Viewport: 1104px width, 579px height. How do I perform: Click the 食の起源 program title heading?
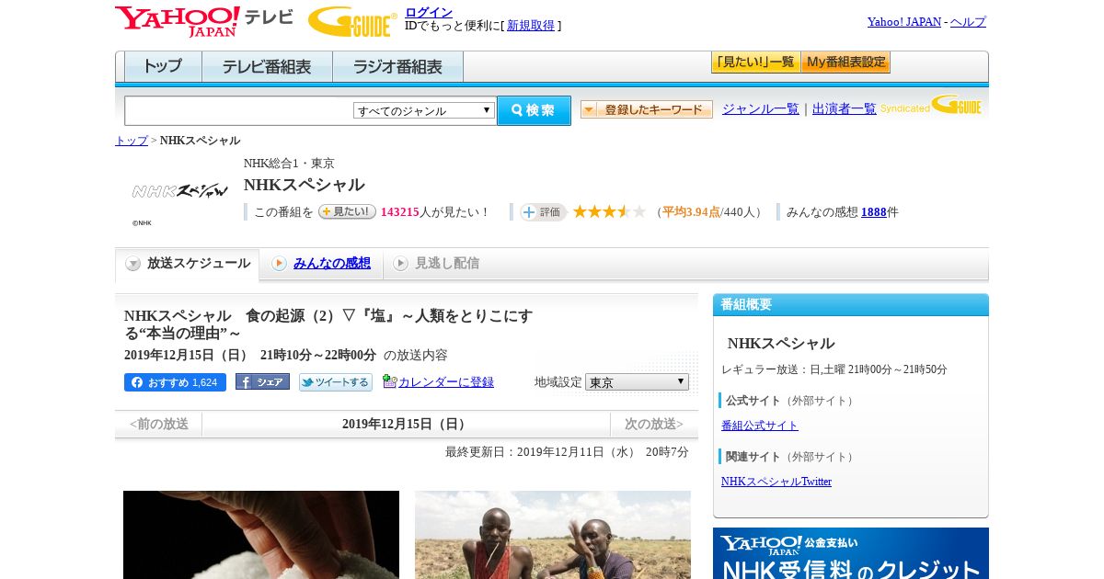tap(328, 324)
